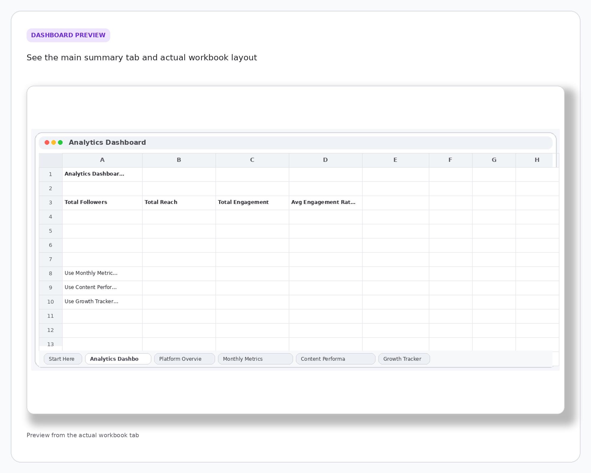Click the 'Analytics Dashboard' window title
The image size is (591, 473).
click(107, 142)
